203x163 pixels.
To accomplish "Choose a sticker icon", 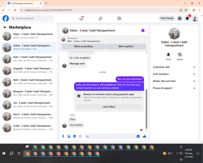I will pos(75,137).
